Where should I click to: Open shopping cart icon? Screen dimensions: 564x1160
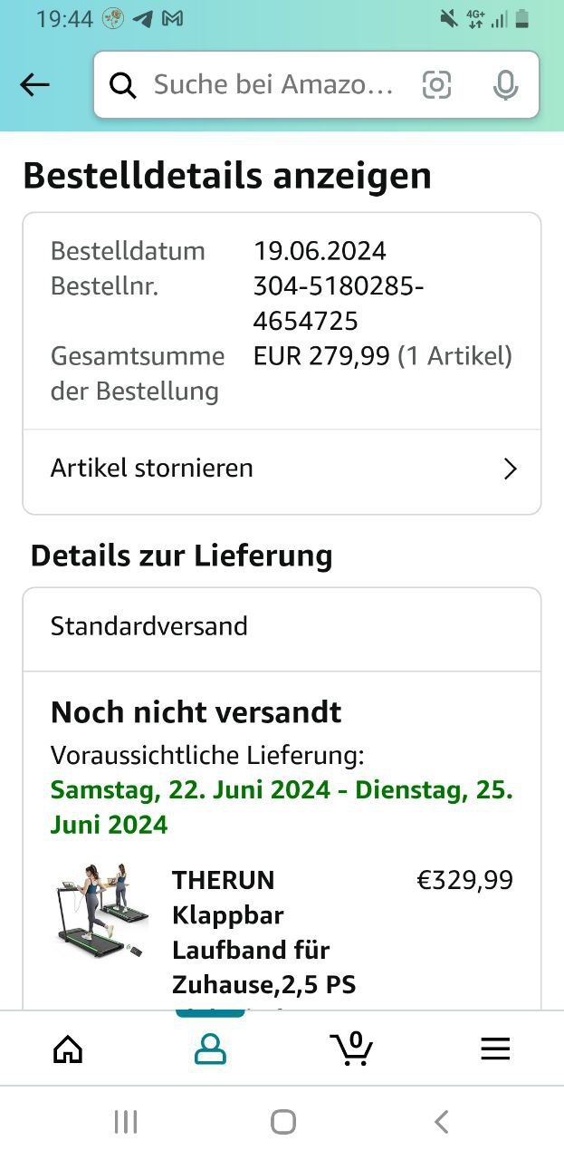(351, 1048)
